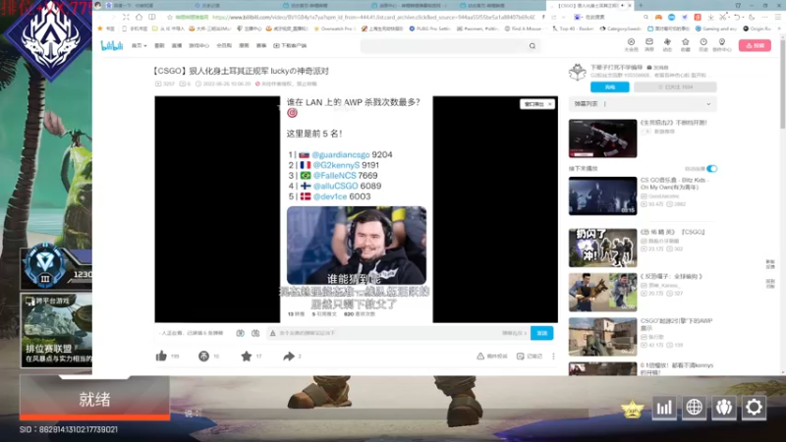The image size is (786, 442).
Task: Open 游戏中心 in bilibili navigation
Action: point(198,45)
